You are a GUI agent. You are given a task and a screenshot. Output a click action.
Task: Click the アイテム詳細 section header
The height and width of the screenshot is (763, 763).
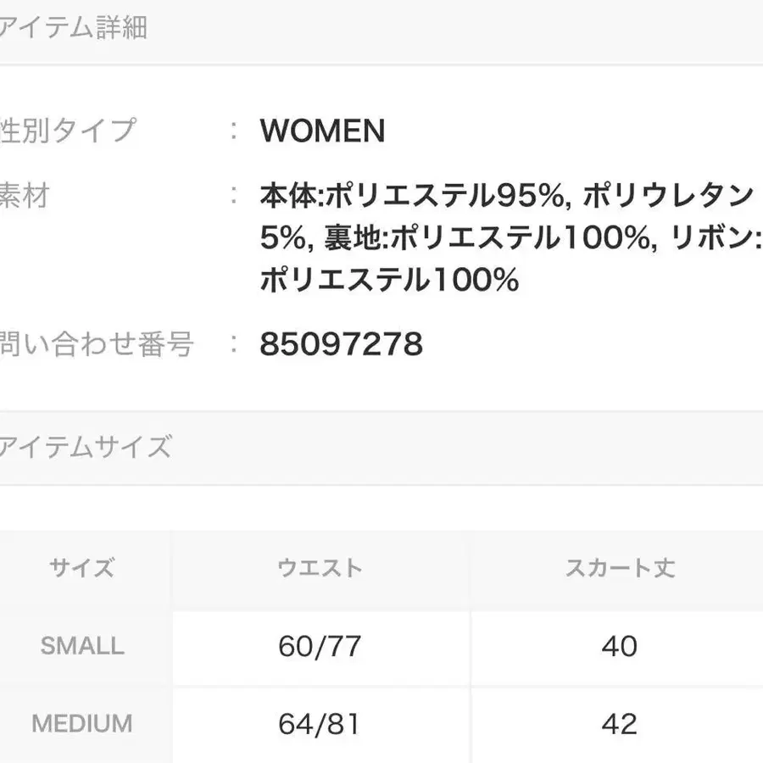pyautogui.click(x=74, y=28)
